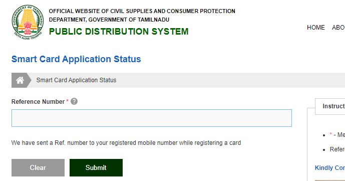The image size is (345, 181).
Task: Click the blue Smart Card Application Status heading
Action: tap(76, 59)
